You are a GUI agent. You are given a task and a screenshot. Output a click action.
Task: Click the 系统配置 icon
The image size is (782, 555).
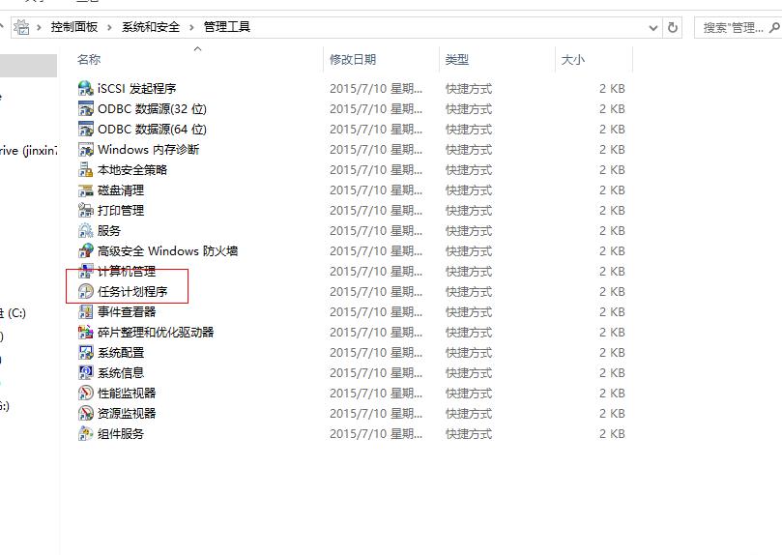86,353
